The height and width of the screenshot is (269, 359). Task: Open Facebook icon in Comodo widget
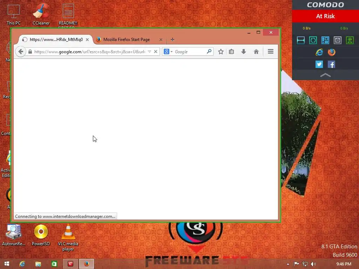331,64
